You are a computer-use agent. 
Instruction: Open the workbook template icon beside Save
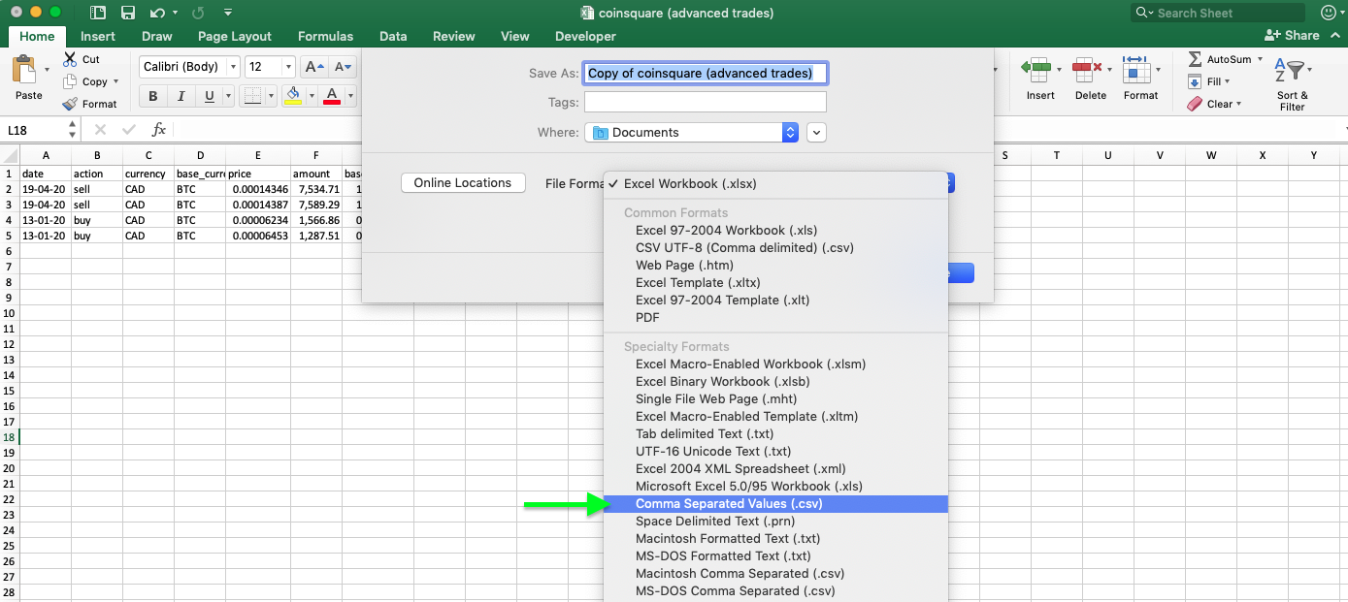[98, 13]
